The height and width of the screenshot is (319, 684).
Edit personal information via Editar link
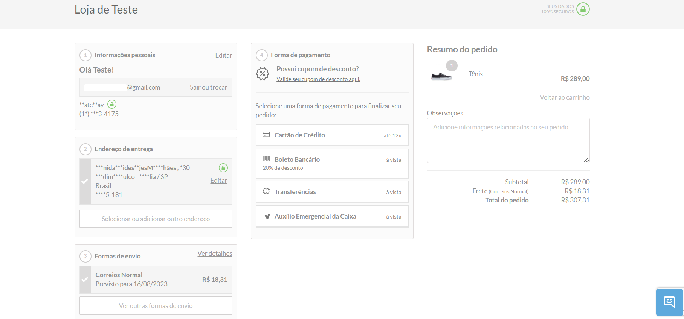click(x=224, y=55)
